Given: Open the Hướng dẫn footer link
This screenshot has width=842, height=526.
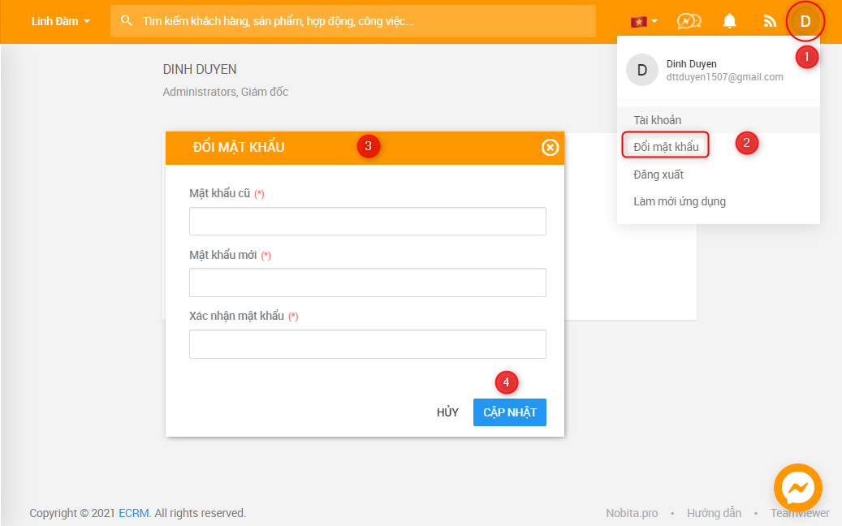Looking at the screenshot, I should 714,513.
